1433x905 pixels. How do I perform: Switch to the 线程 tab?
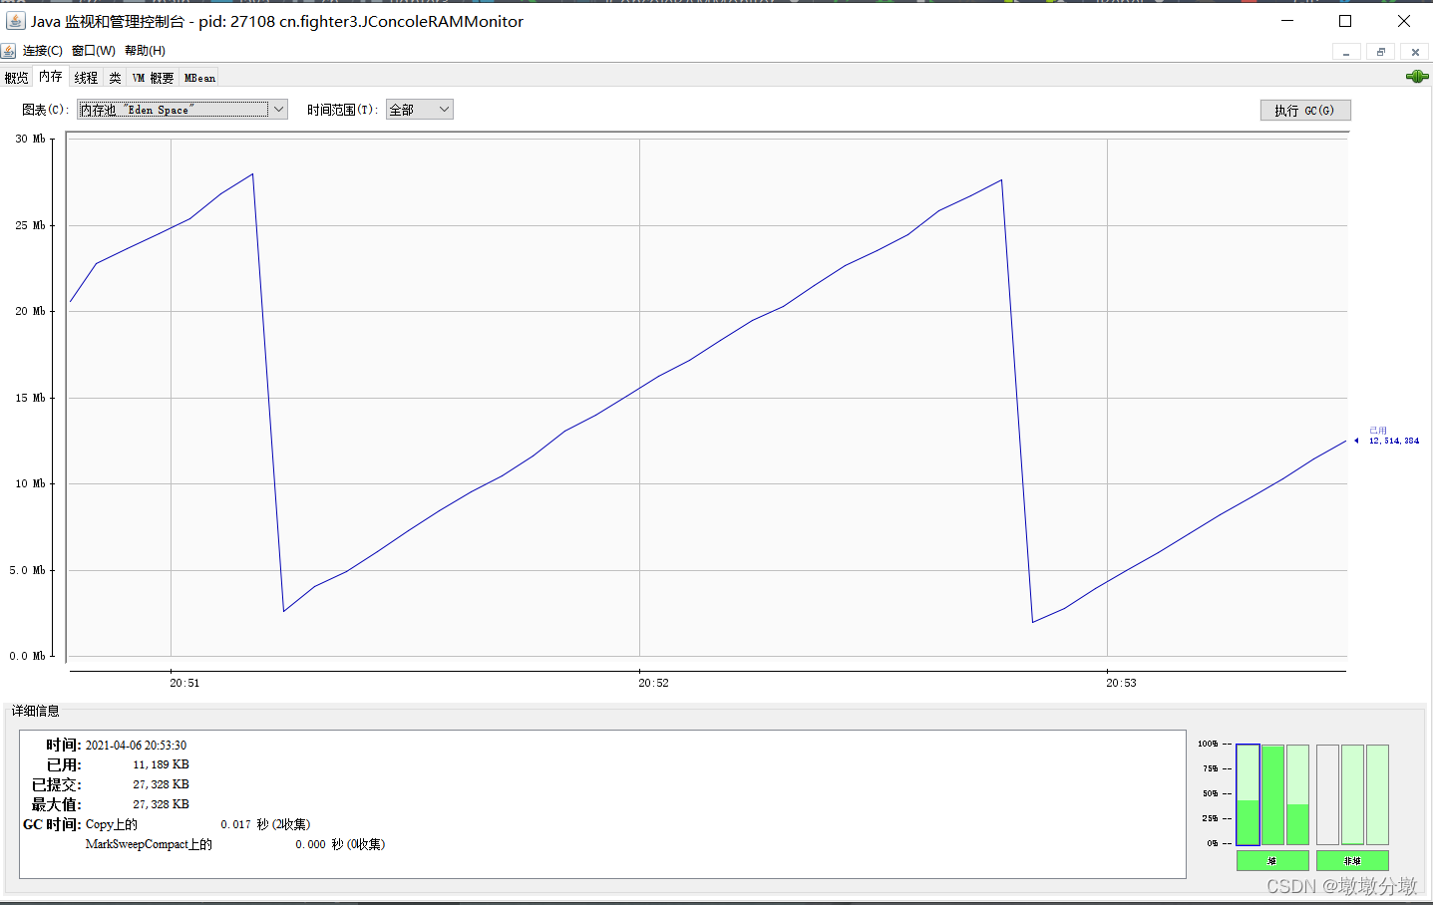(86, 78)
